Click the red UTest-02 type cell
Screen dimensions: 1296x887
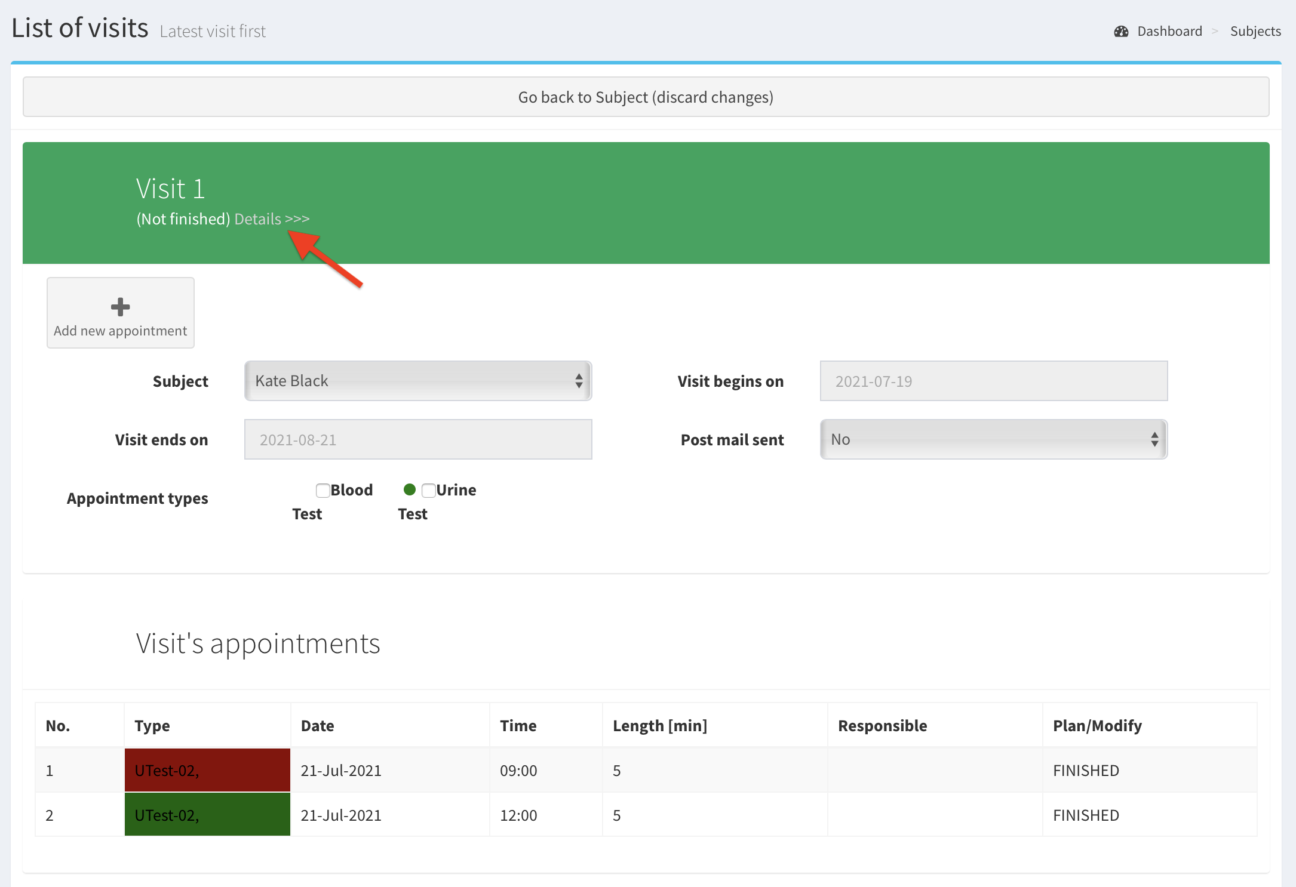click(x=207, y=770)
